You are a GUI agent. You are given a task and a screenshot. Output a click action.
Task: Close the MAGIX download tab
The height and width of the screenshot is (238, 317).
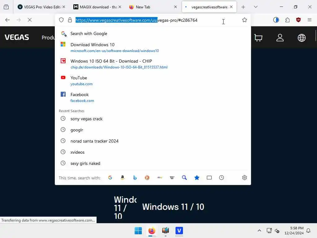pyautogui.click(x=120, y=7)
